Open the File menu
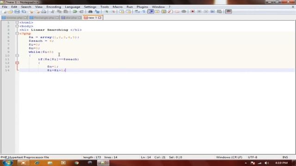This screenshot has width=296, height=166. coord(5,7)
